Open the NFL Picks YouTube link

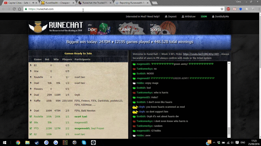(x=201, y=54)
